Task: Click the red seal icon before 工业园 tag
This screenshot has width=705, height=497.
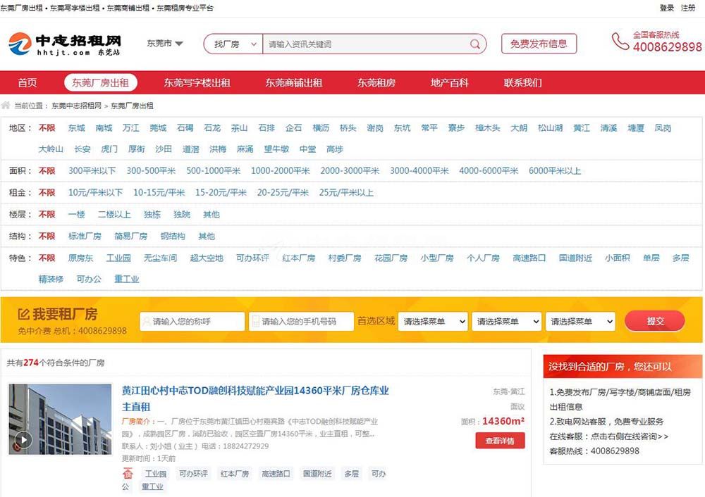Action: point(128,474)
